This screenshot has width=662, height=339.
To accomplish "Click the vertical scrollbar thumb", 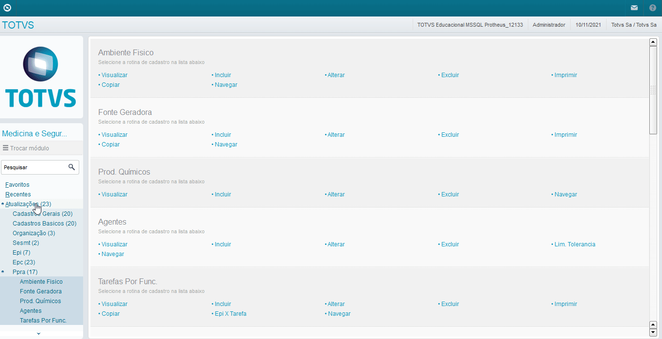I will (x=653, y=90).
